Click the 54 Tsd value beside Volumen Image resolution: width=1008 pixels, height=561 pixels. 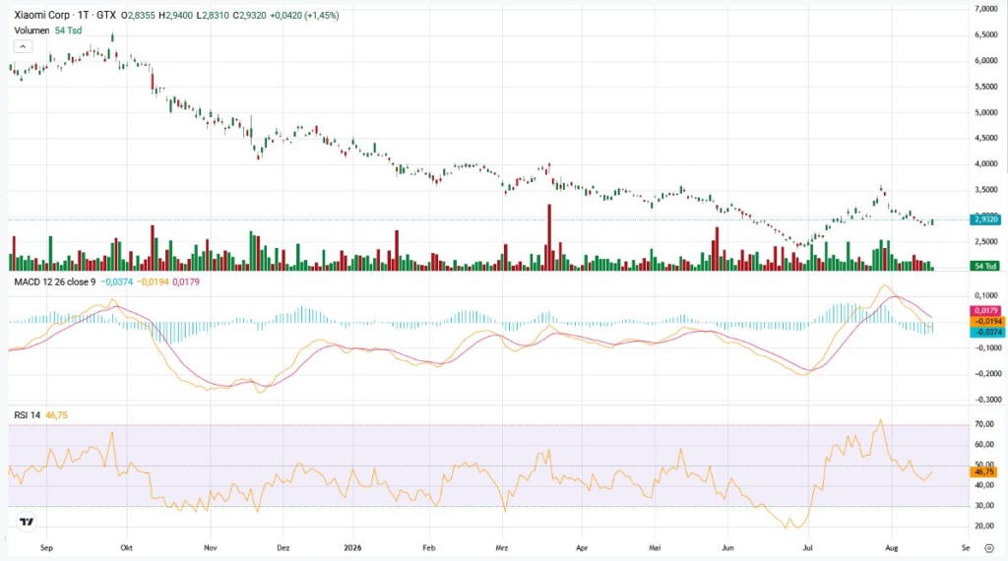[68, 31]
